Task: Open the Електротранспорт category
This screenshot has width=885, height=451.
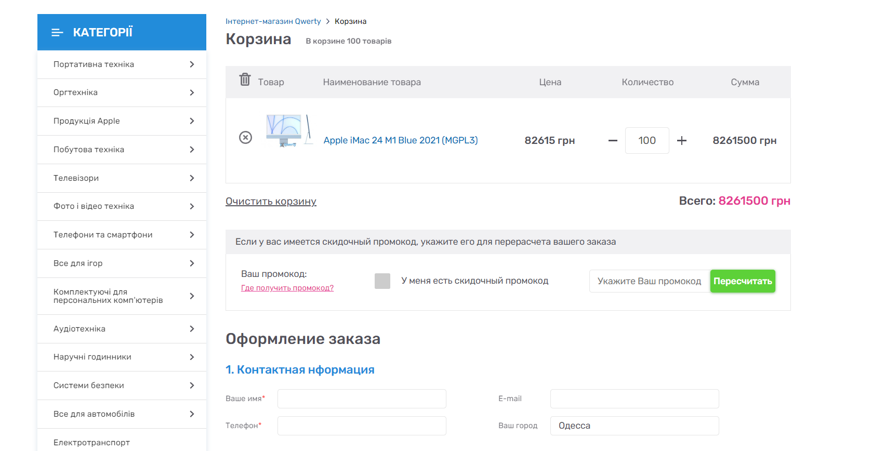Action: tap(91, 443)
